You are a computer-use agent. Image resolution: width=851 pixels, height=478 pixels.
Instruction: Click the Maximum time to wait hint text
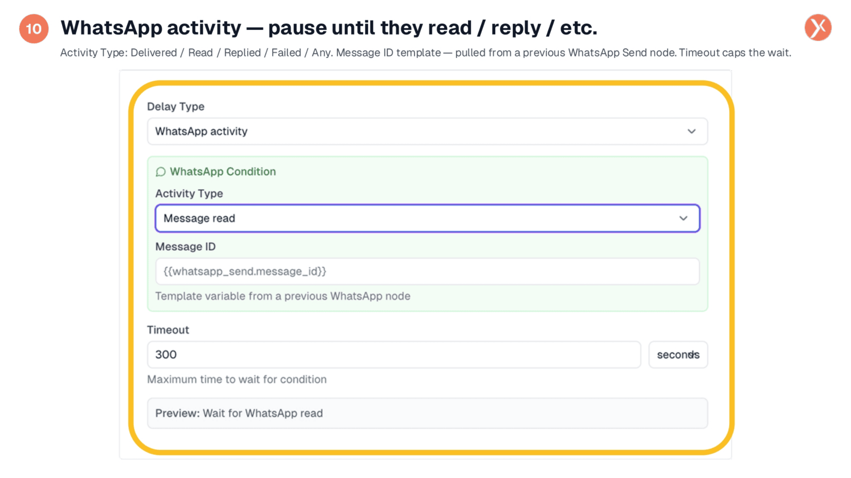click(x=237, y=379)
